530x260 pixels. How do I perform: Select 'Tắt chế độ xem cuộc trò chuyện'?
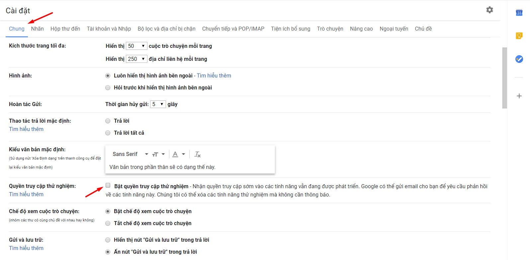108,223
